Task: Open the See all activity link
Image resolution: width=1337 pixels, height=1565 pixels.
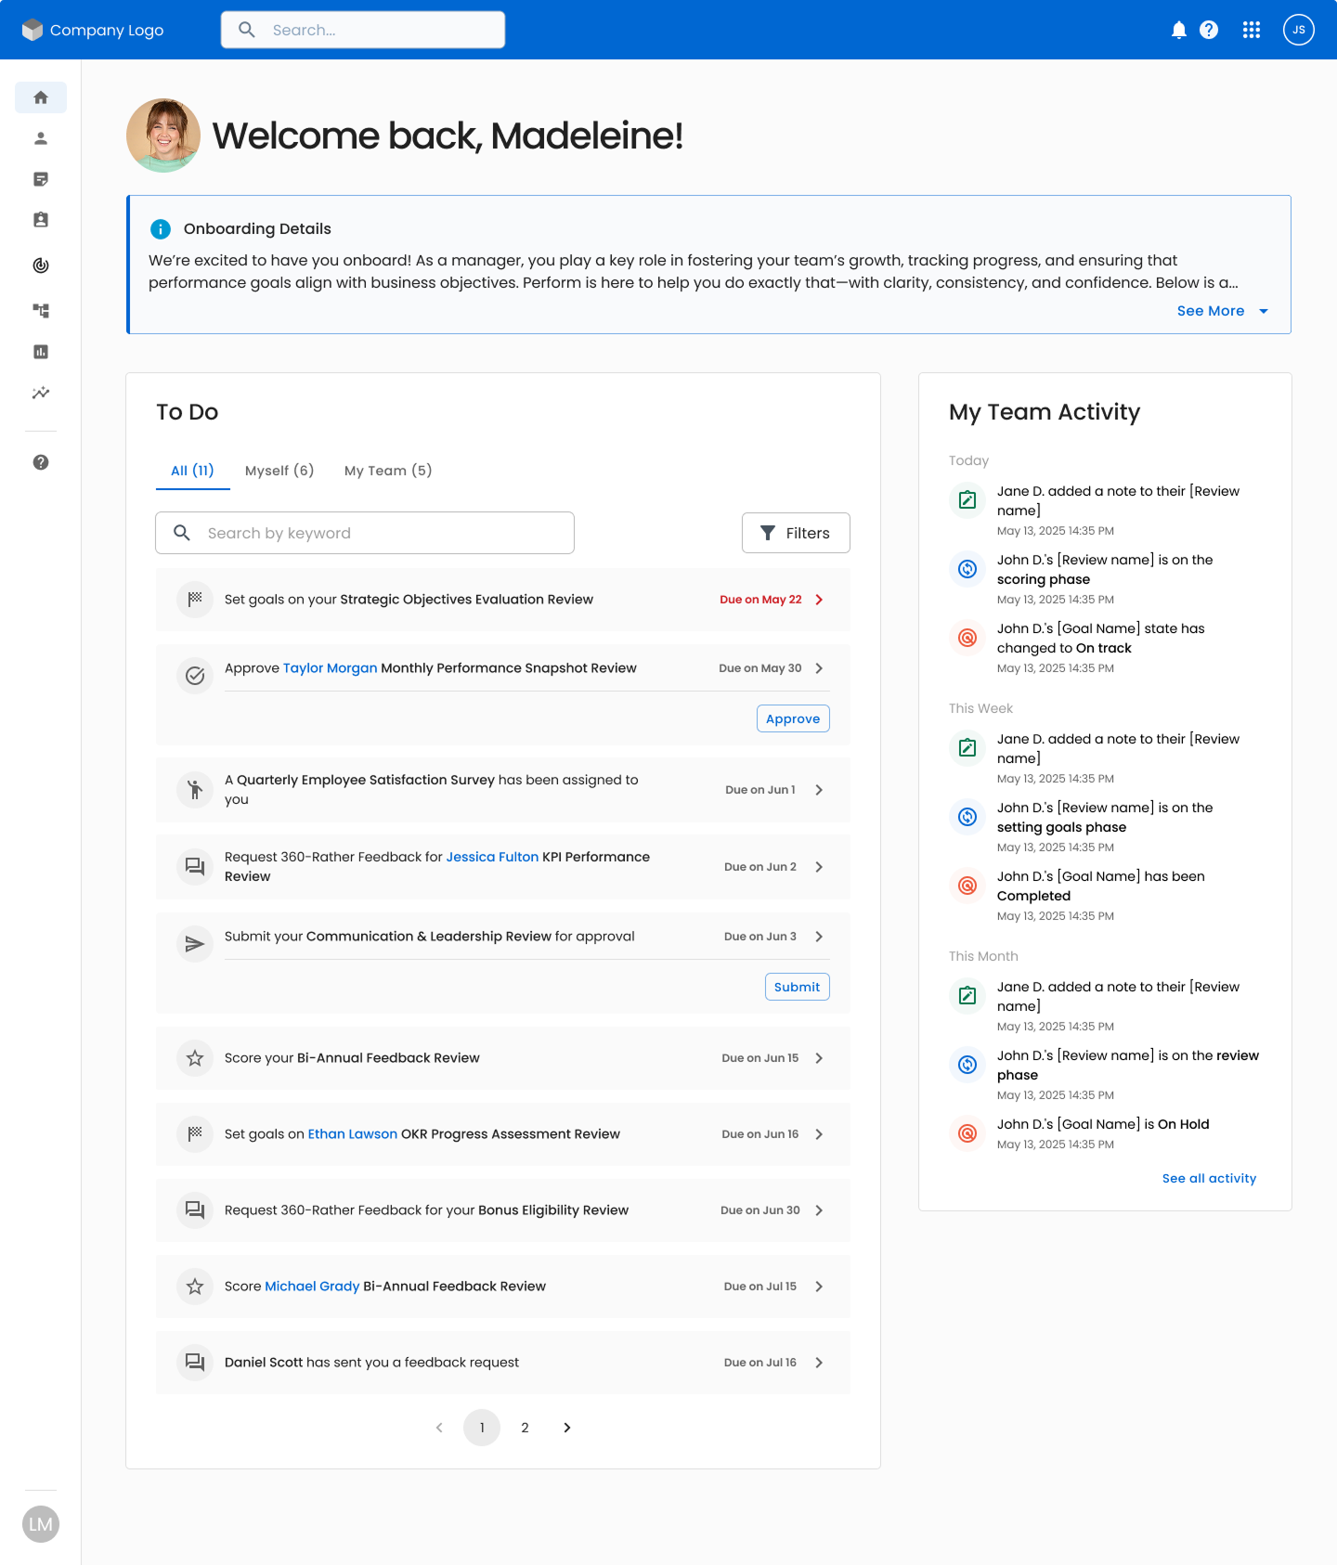Action: tap(1209, 1178)
